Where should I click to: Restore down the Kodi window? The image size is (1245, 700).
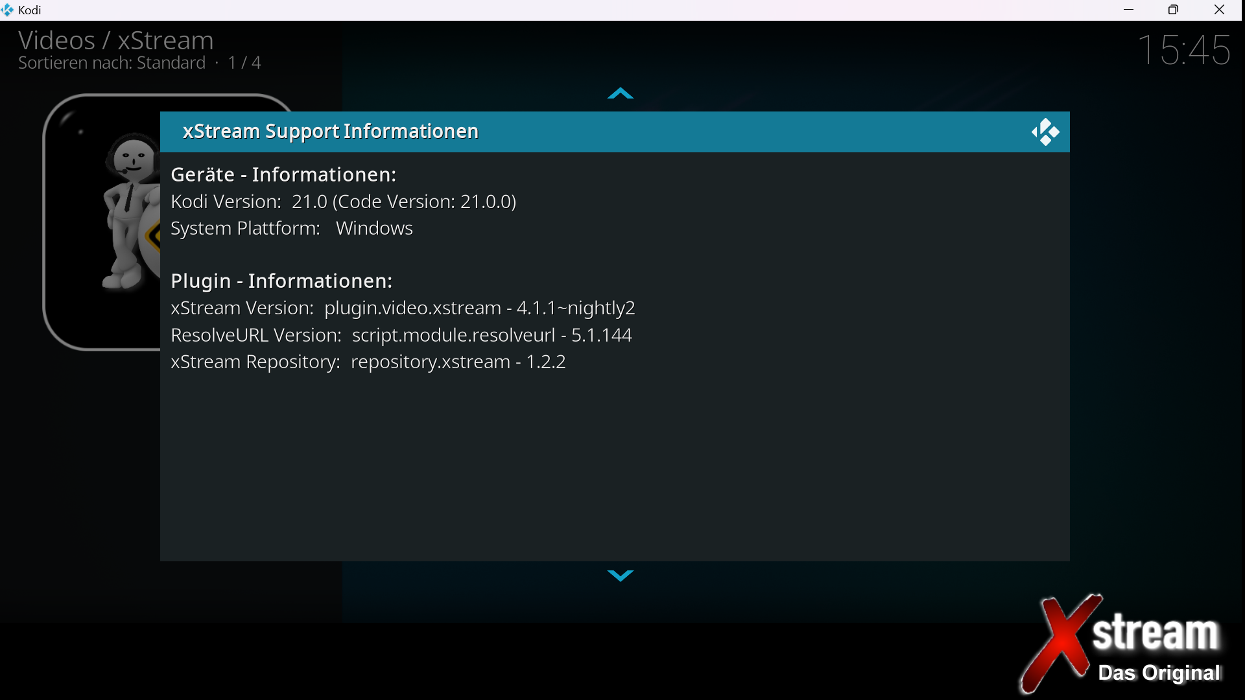click(1173, 10)
